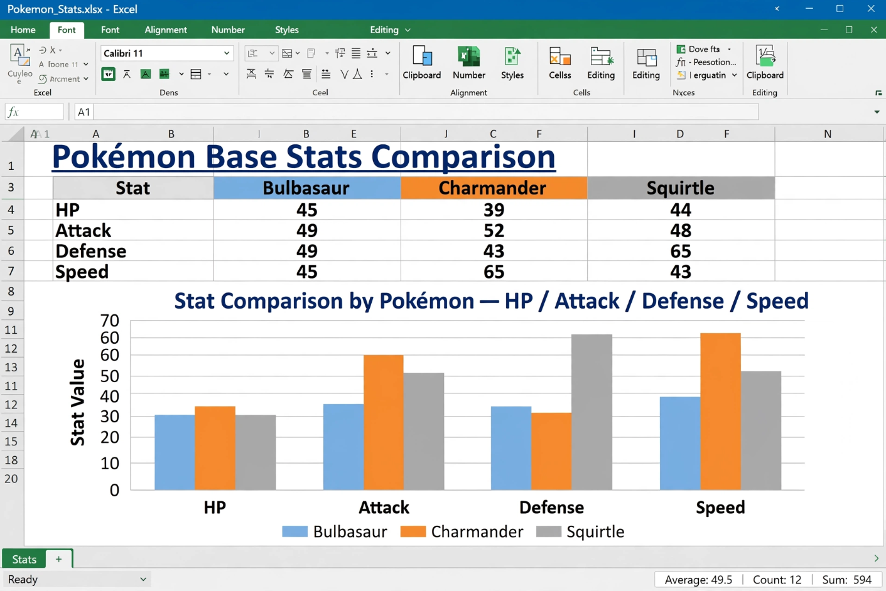Viewport: 886px width, 591px height.
Task: Expand the Aoone 11 dropdown arrow
Action: click(x=86, y=65)
